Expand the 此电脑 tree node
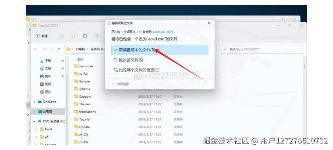The height and width of the screenshot is (150, 333). [x=34, y=111]
